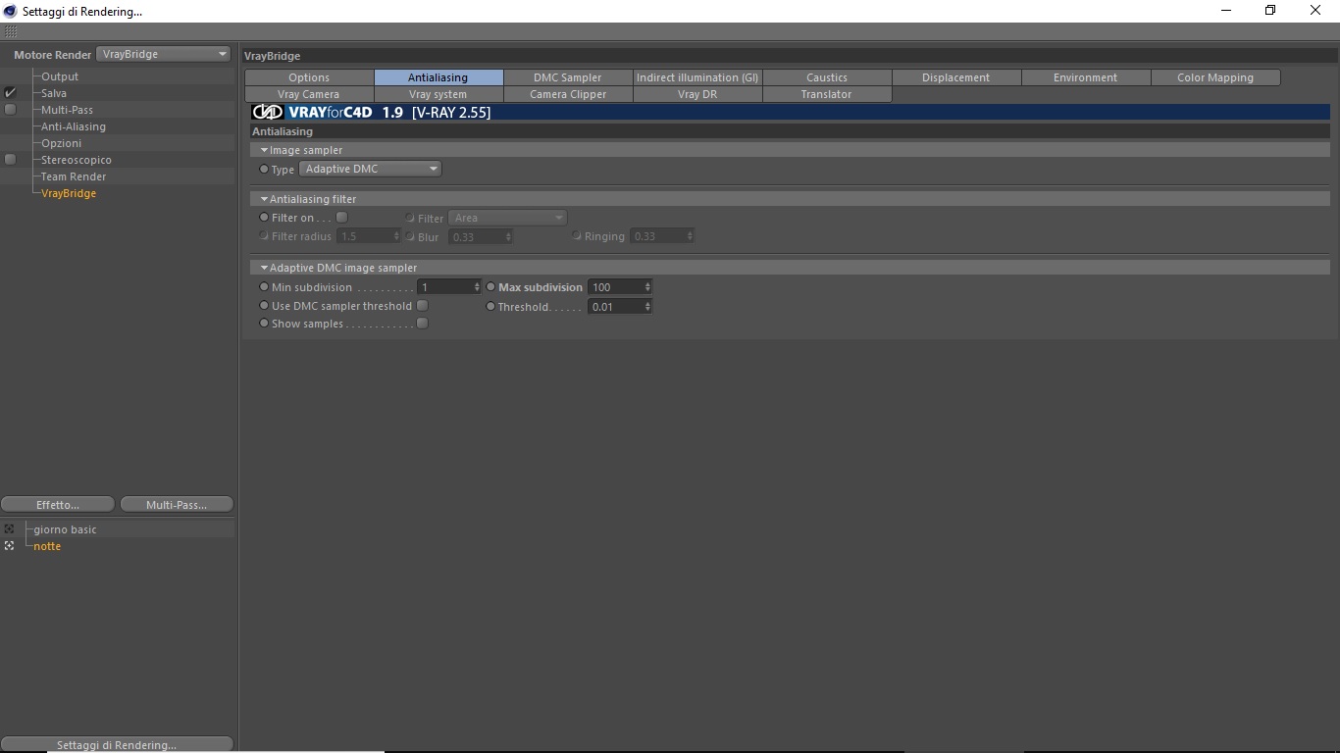Click the radio dot beside Min subdivision
This screenshot has height=753, width=1340.
coord(264,287)
